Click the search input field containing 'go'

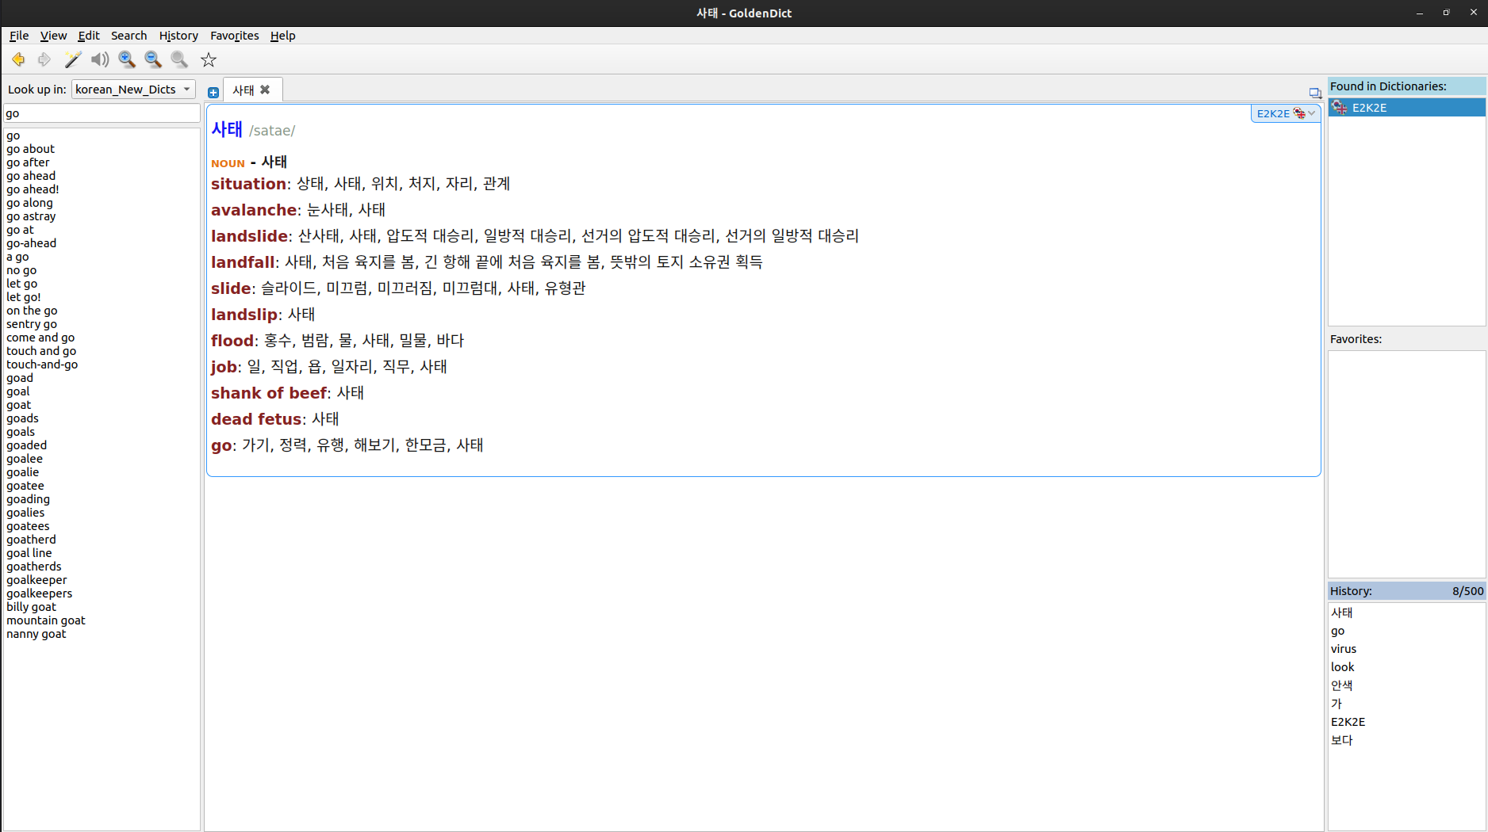pyautogui.click(x=102, y=113)
